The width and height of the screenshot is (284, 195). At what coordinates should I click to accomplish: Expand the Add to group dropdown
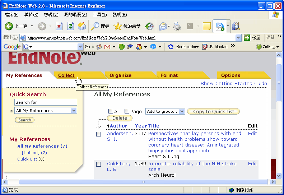pyautogui.click(x=182, y=111)
